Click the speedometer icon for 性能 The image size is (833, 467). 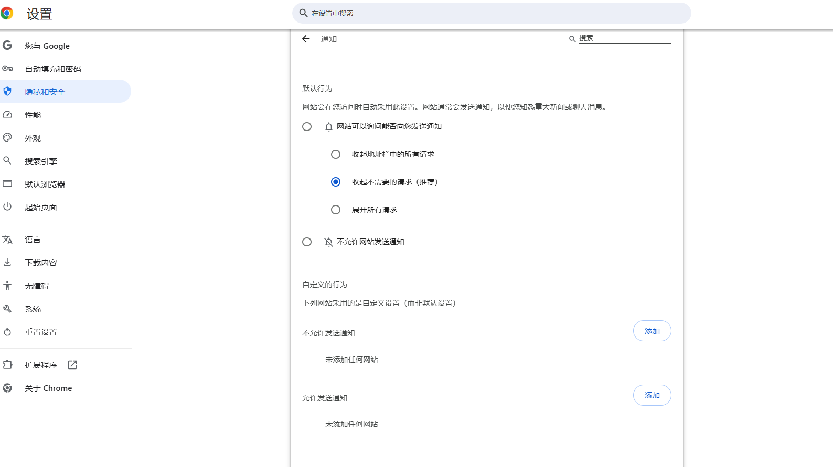(x=7, y=115)
